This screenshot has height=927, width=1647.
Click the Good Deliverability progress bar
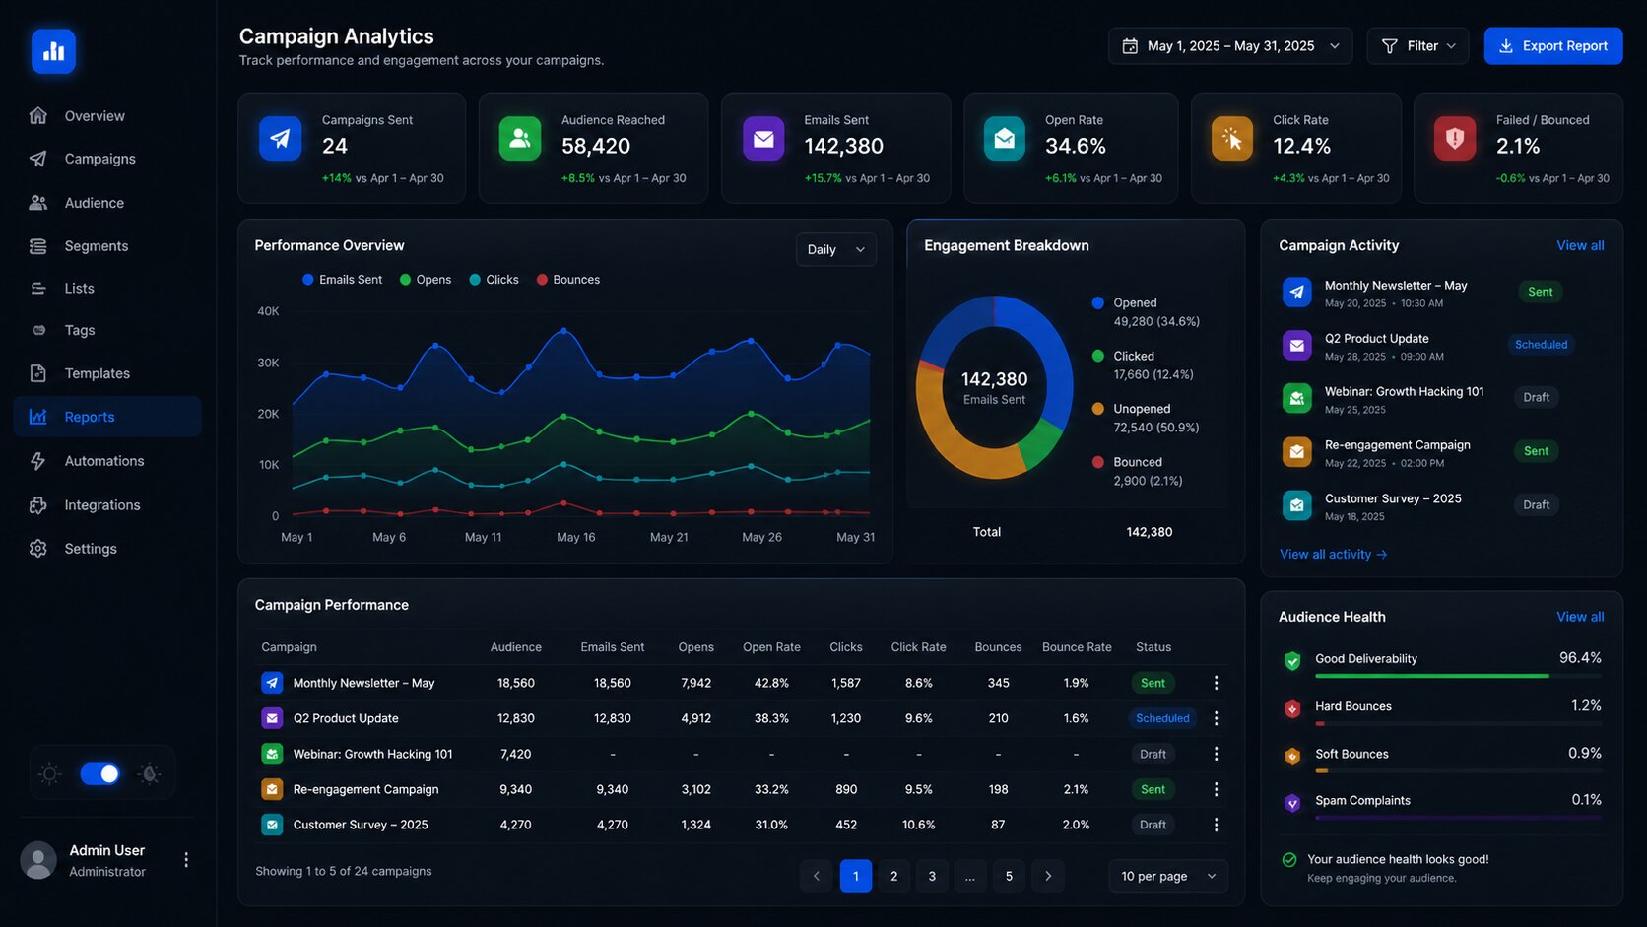tap(1458, 676)
